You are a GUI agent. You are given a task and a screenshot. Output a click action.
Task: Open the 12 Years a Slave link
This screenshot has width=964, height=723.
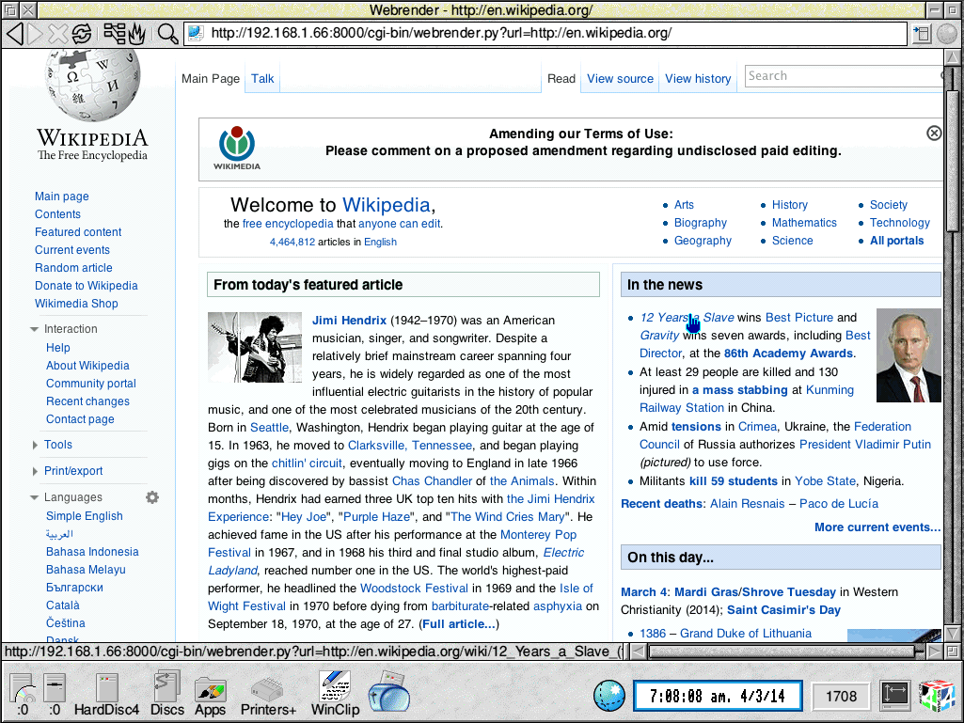687,318
